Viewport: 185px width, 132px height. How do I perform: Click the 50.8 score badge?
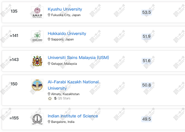coord(146,85)
